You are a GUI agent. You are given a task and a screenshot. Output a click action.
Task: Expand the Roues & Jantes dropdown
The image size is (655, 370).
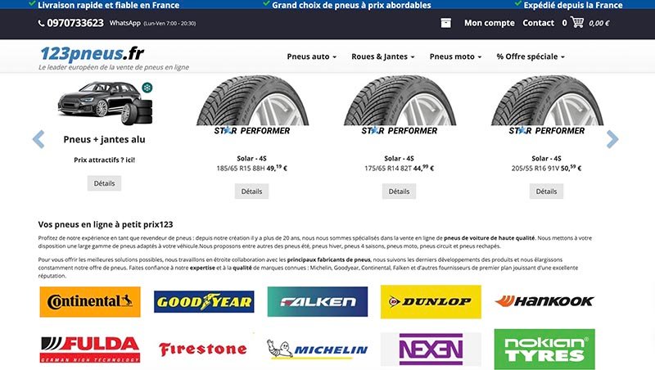383,56
